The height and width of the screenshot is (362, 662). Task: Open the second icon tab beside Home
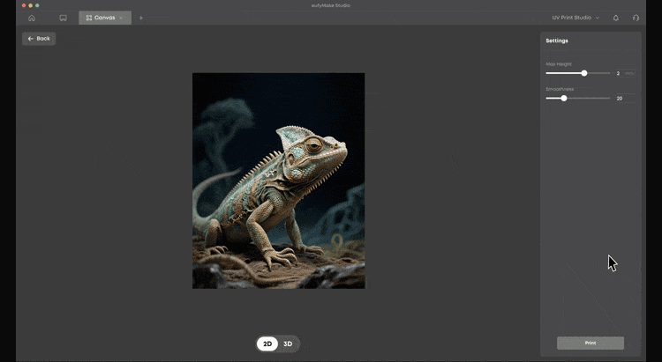coord(63,18)
